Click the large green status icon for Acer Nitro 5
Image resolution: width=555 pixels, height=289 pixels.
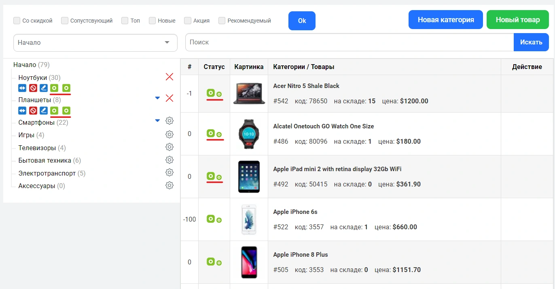211,93
